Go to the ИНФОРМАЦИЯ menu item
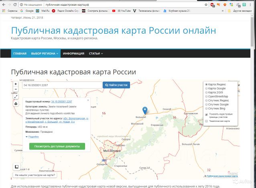Image resolution: width=256 pixels, height=188 pixels. coord(73,53)
